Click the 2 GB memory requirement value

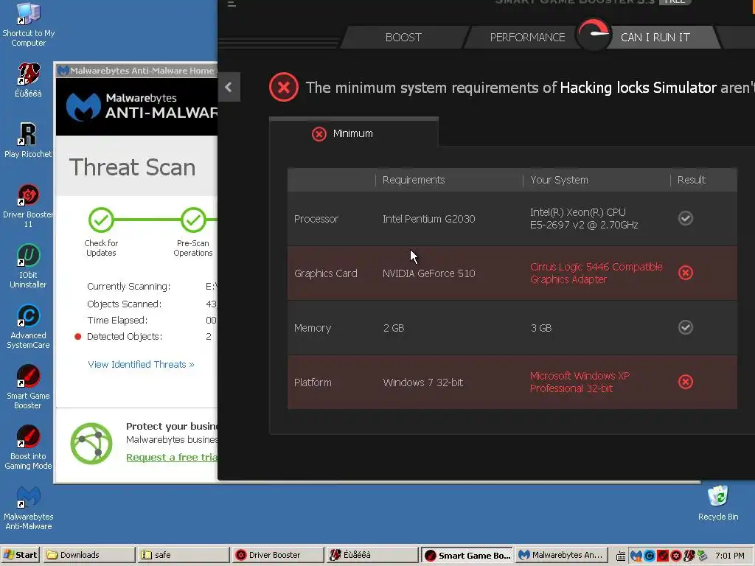(394, 328)
